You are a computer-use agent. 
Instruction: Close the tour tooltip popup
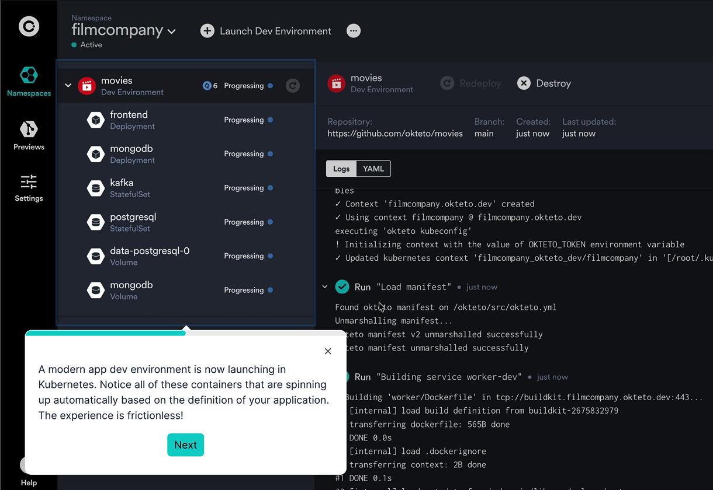pyautogui.click(x=328, y=351)
